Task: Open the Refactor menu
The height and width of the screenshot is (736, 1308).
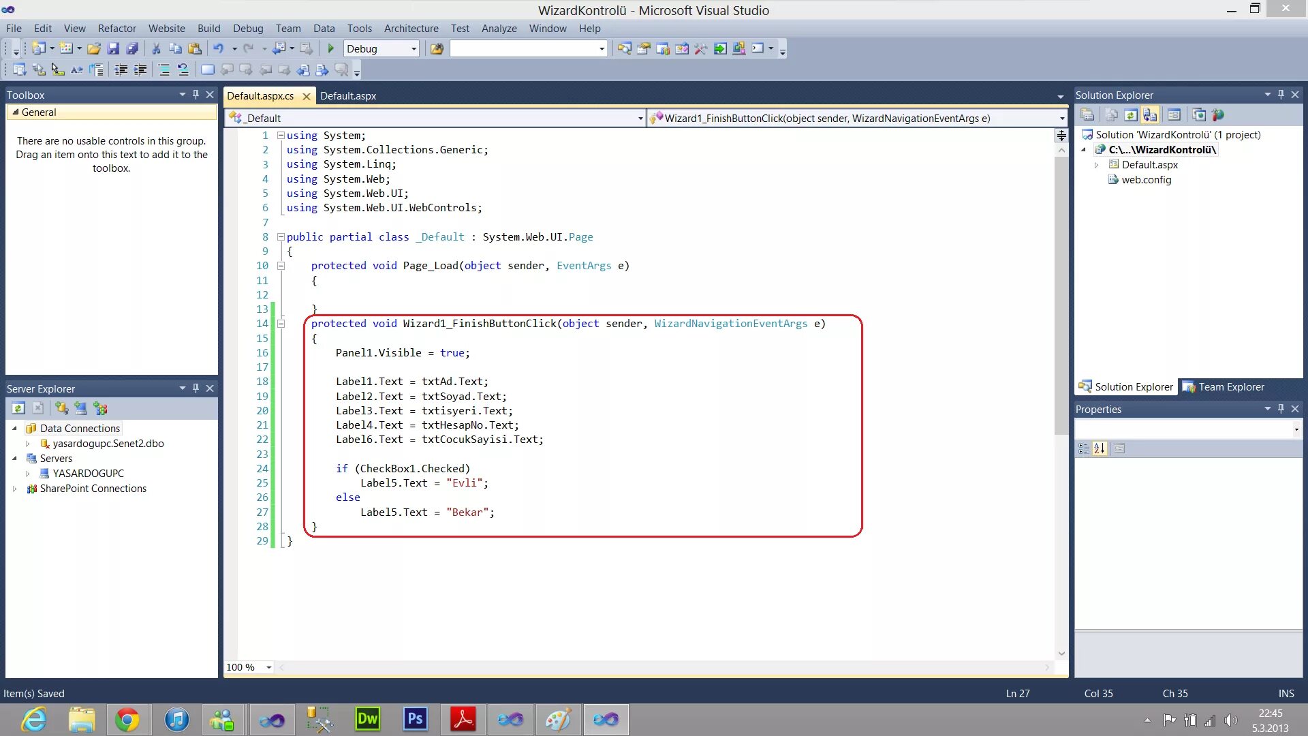Action: tap(116, 29)
